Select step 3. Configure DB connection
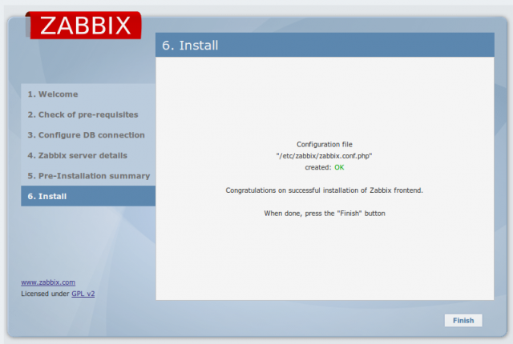Viewport: 513px width, 344px height. coord(88,134)
